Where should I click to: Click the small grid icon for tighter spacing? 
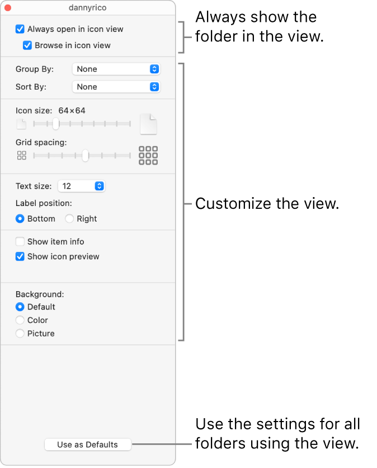21,155
